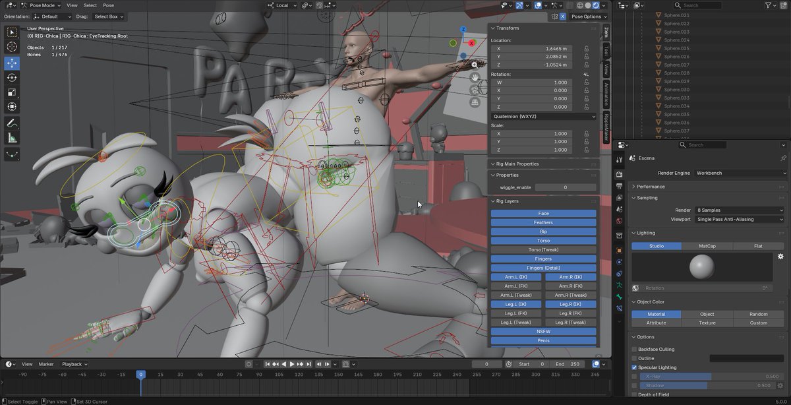This screenshot has height=405, width=791.
Task: Toggle show gizmos in viewport header
Action: [x=520, y=5]
